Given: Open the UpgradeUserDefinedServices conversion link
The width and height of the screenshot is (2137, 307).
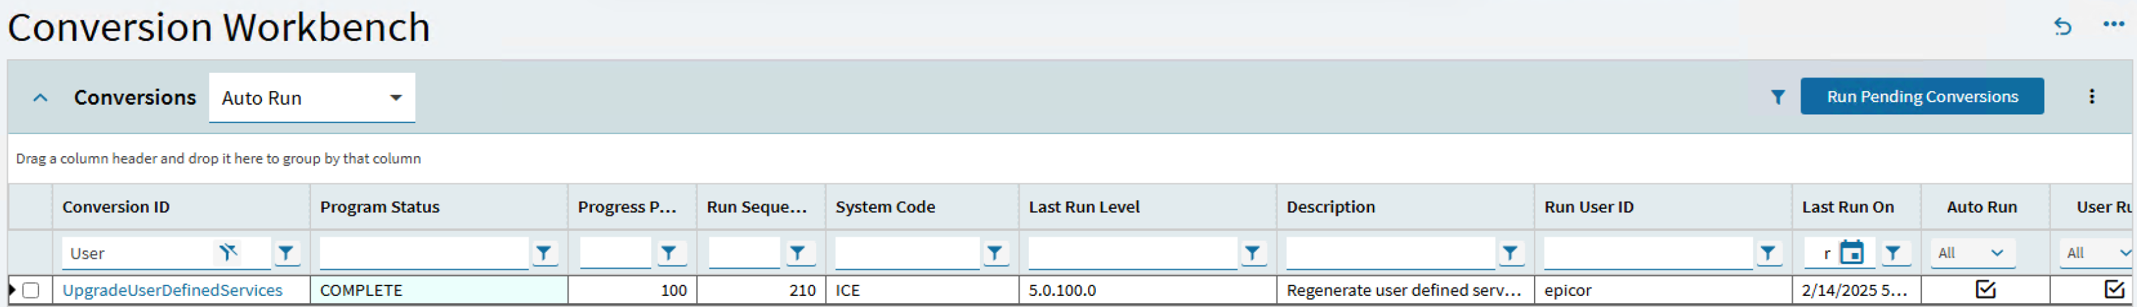Looking at the screenshot, I should [x=173, y=291].
